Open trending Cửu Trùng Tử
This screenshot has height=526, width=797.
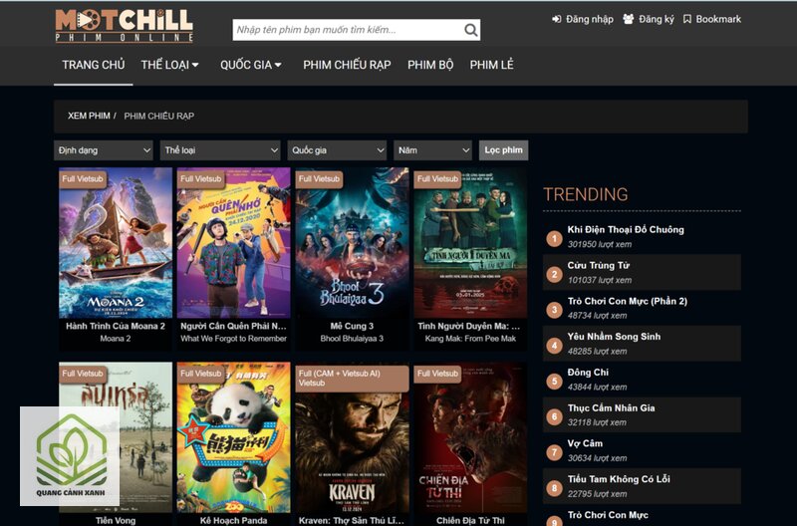pyautogui.click(x=599, y=265)
